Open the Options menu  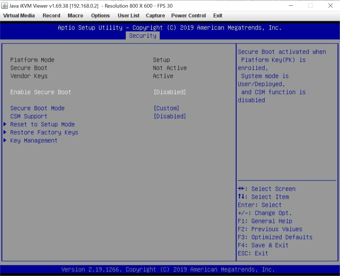pos(100,16)
